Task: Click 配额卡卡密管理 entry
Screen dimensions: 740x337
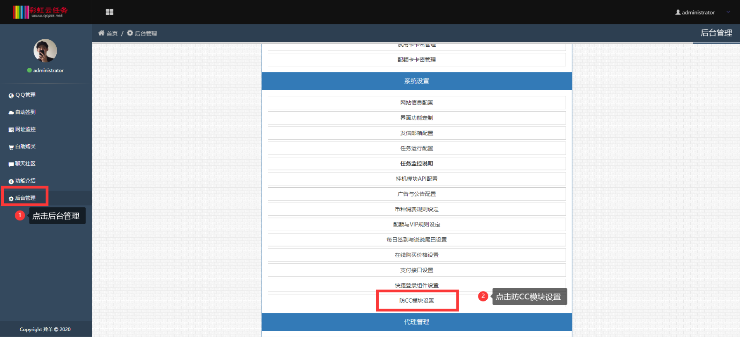Action: [x=416, y=60]
